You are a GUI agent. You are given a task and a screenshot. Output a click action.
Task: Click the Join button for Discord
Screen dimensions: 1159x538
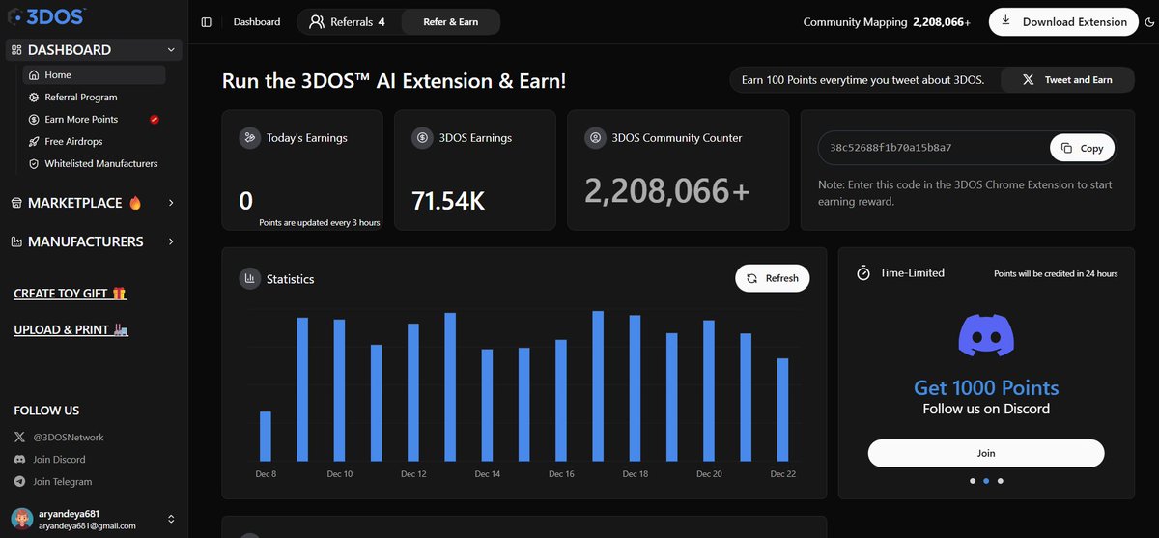click(986, 453)
